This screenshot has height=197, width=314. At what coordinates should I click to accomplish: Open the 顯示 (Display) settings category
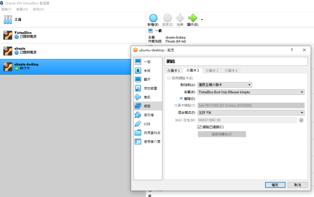[147, 79]
